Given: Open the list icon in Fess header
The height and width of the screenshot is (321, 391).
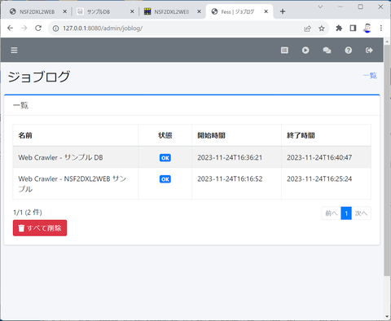Looking at the screenshot, I should [284, 51].
